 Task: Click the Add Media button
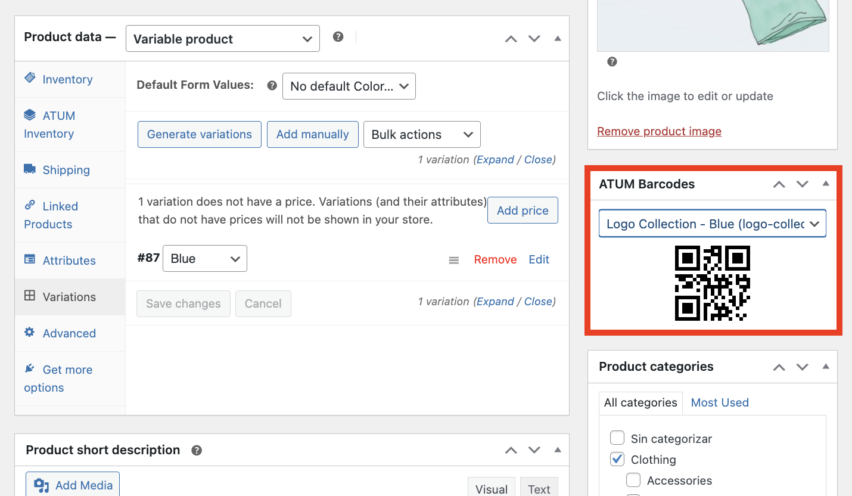click(x=73, y=485)
